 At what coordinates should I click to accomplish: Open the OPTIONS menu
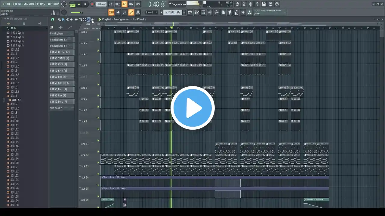pos(40,4)
